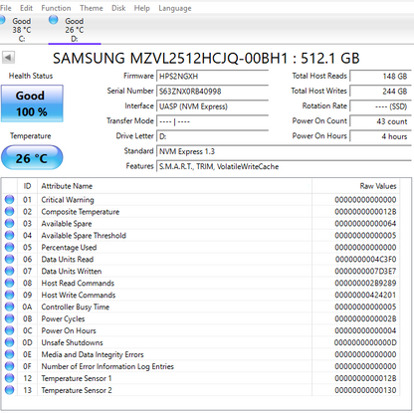This screenshot has width=414, height=413.
Task: Click the Firmware field HPS2NGXH
Action: [x=212, y=77]
